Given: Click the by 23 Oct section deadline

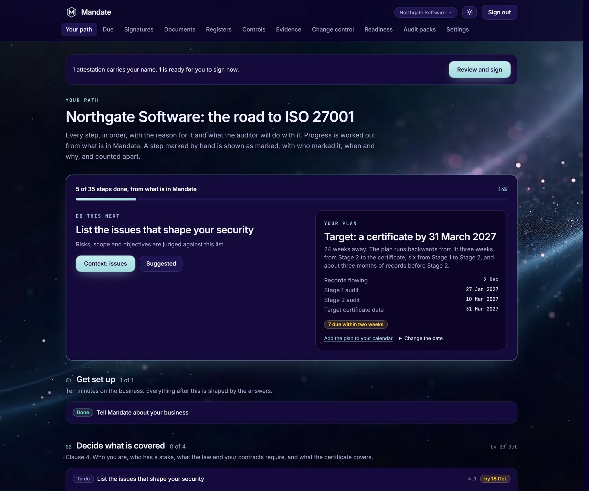Looking at the screenshot, I should pyautogui.click(x=504, y=447).
